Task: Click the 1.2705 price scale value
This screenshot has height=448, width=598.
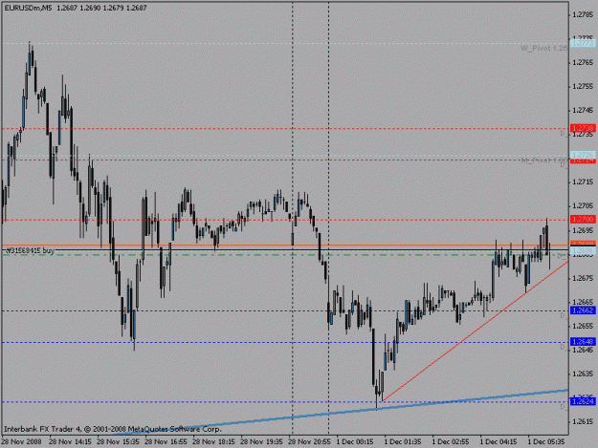Action: [583, 206]
